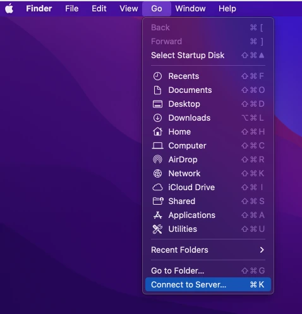The image size is (302, 314).
Task: Click the dimmed Back menu item
Action: point(208,28)
